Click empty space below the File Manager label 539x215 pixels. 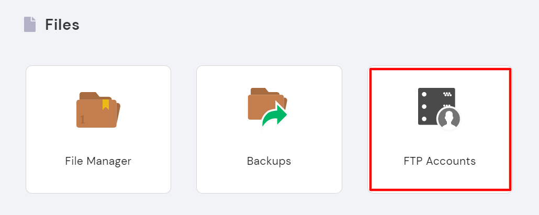click(98, 180)
